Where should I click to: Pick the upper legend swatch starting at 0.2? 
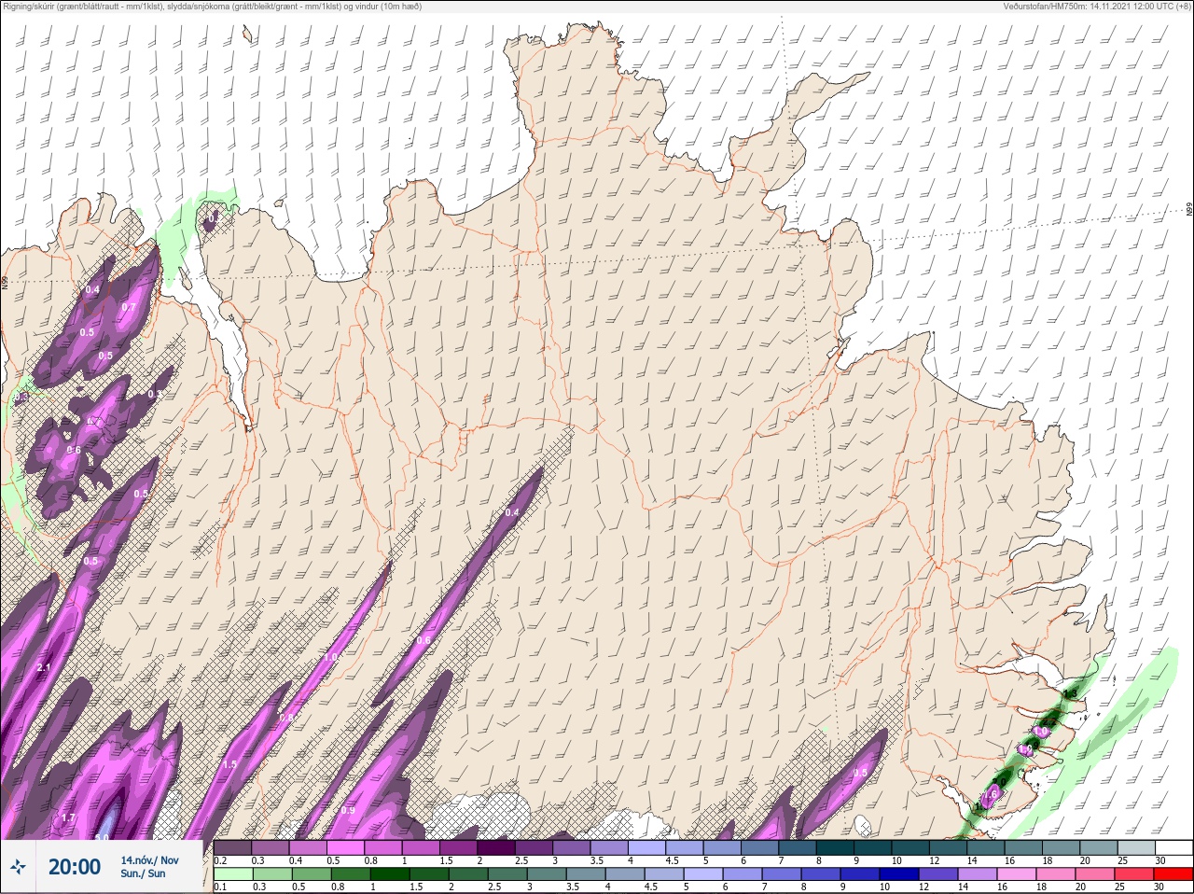[x=233, y=847]
